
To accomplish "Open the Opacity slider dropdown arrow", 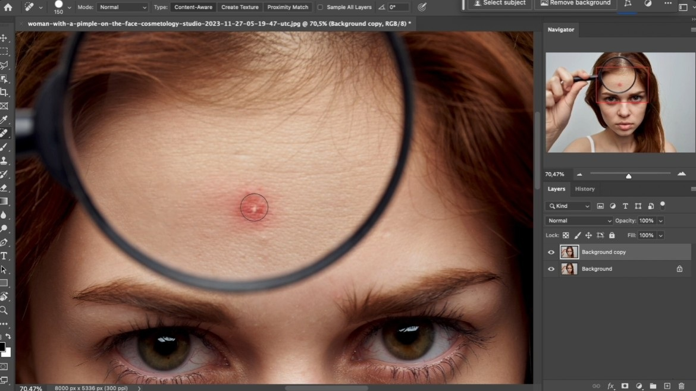I will pos(660,221).
